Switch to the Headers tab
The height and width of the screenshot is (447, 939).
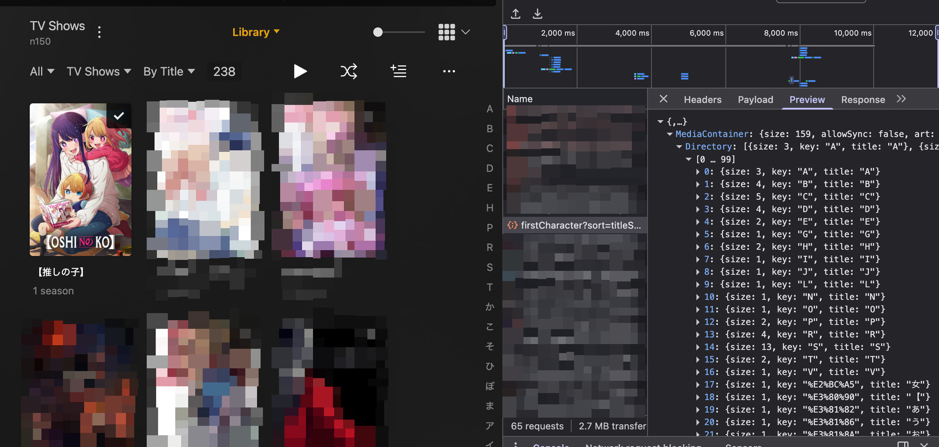point(702,100)
